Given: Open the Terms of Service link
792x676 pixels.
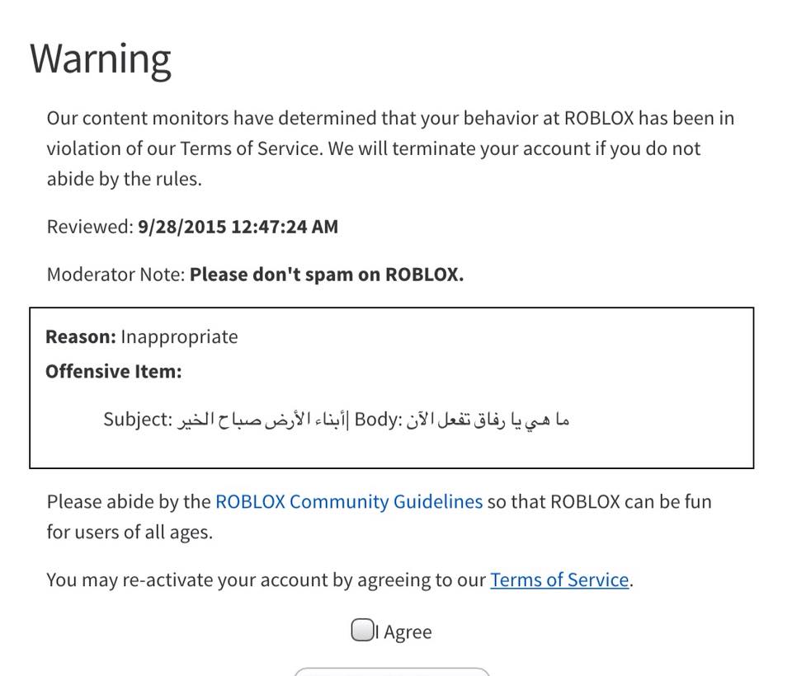Looking at the screenshot, I should click(559, 580).
